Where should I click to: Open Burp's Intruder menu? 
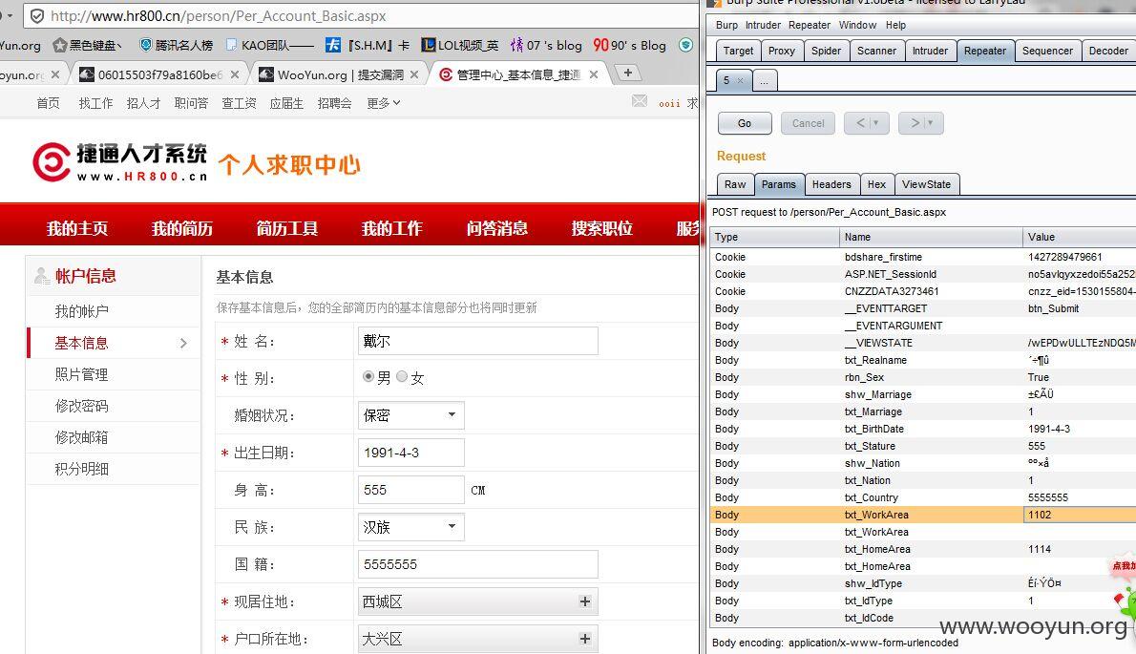763,25
